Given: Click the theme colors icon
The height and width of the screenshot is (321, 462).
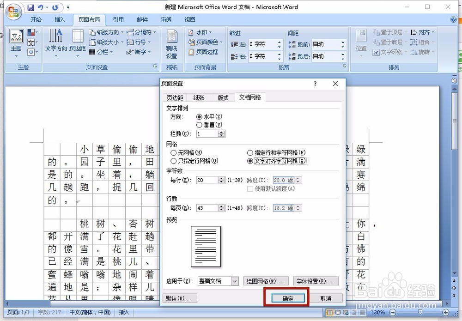Looking at the screenshot, I should pyautogui.click(x=31, y=32).
